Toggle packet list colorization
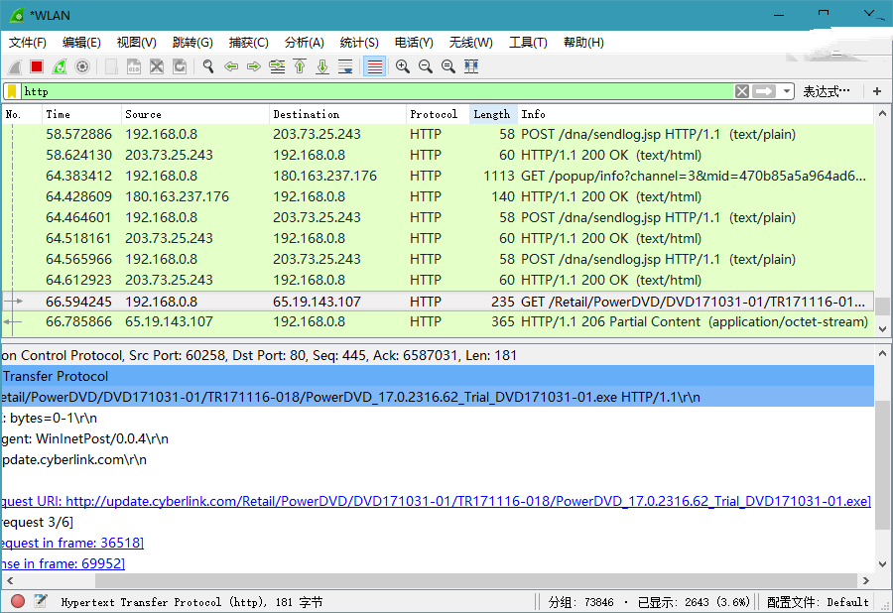Screen dimensions: 893x613 [374, 66]
